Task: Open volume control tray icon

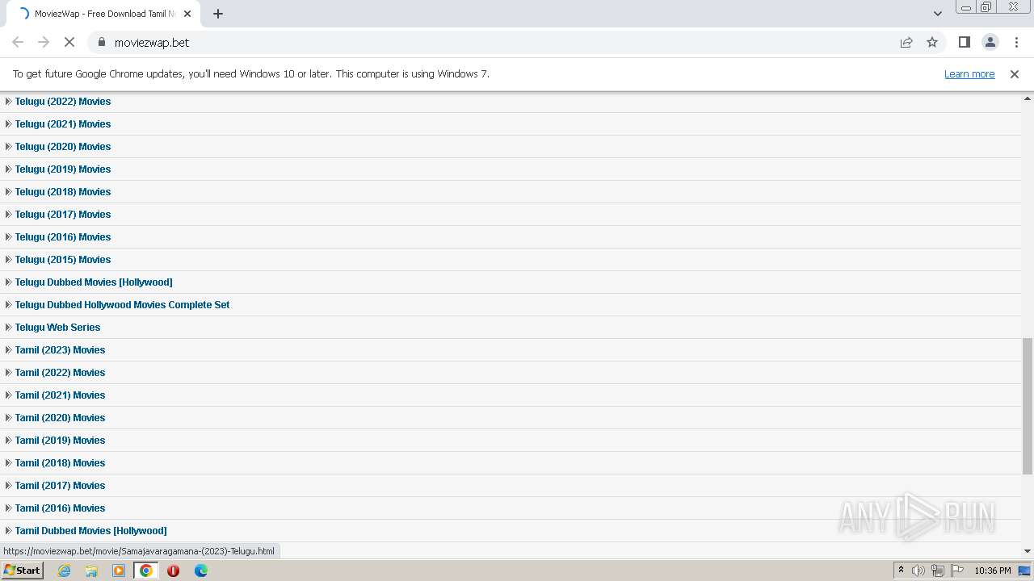Action: tap(918, 571)
